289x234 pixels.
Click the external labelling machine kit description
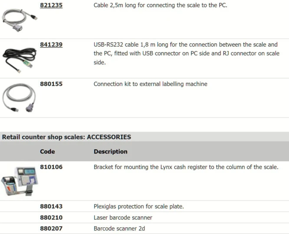150,84
